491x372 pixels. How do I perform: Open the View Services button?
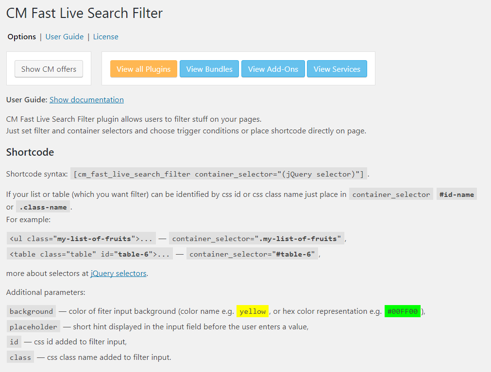pos(337,69)
